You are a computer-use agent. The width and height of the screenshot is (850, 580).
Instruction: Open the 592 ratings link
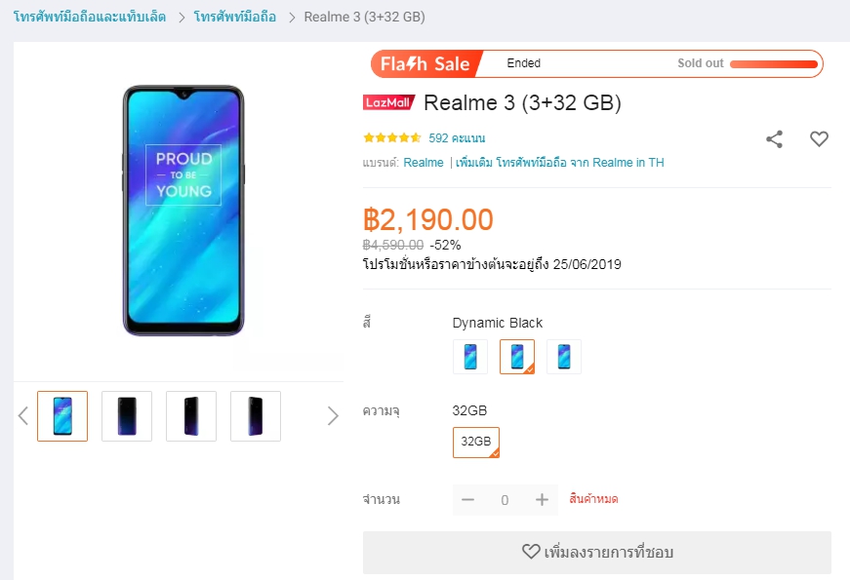457,138
